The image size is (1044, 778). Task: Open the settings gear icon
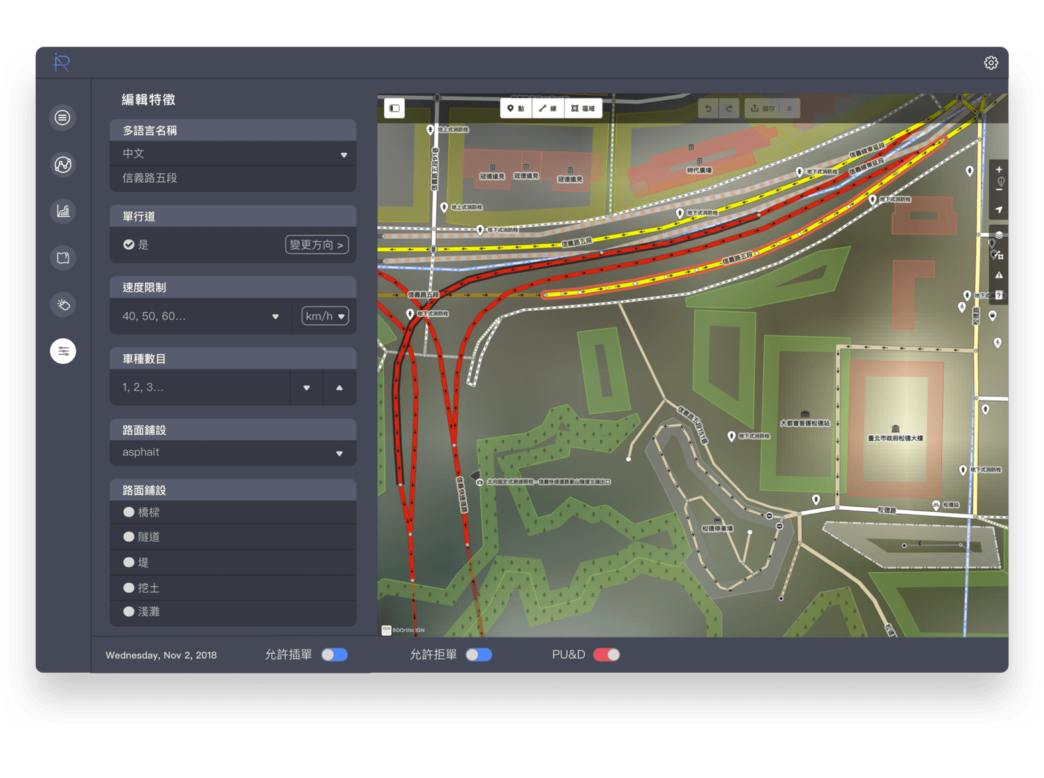[990, 63]
